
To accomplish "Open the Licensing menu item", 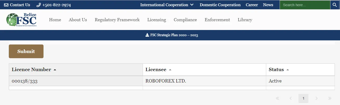I will 157,20.
